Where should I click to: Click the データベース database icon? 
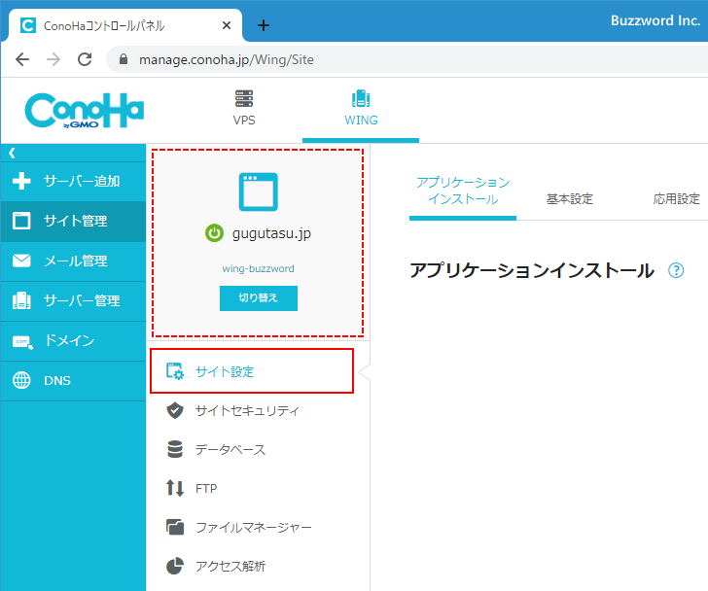click(x=175, y=450)
